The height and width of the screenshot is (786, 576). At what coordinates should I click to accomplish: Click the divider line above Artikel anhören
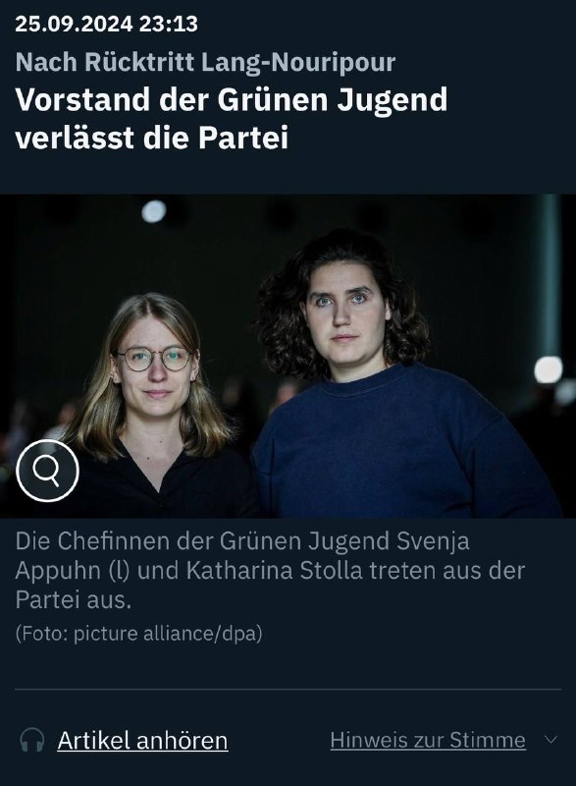coord(288,690)
